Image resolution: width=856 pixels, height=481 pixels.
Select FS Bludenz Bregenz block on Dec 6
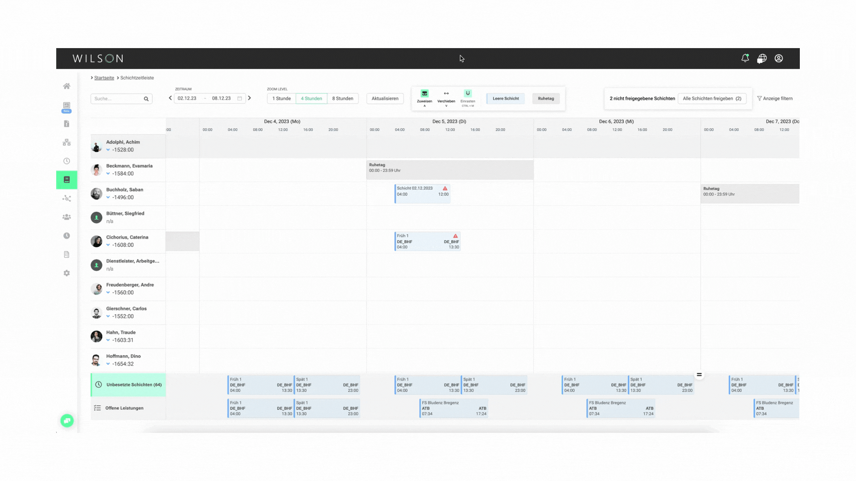point(621,408)
